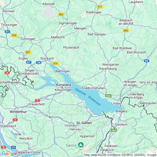This screenshot has height=157, width=157.
Task: Click the Bodensee lake label
Action: point(94,101)
